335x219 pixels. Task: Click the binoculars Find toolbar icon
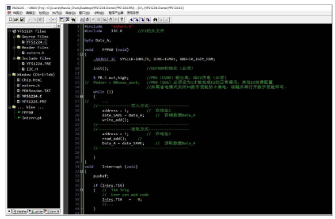[x=155, y=20]
